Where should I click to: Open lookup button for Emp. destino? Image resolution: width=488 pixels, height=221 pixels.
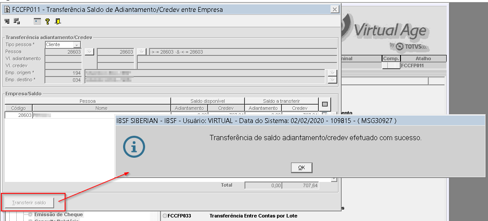[x=333, y=80]
